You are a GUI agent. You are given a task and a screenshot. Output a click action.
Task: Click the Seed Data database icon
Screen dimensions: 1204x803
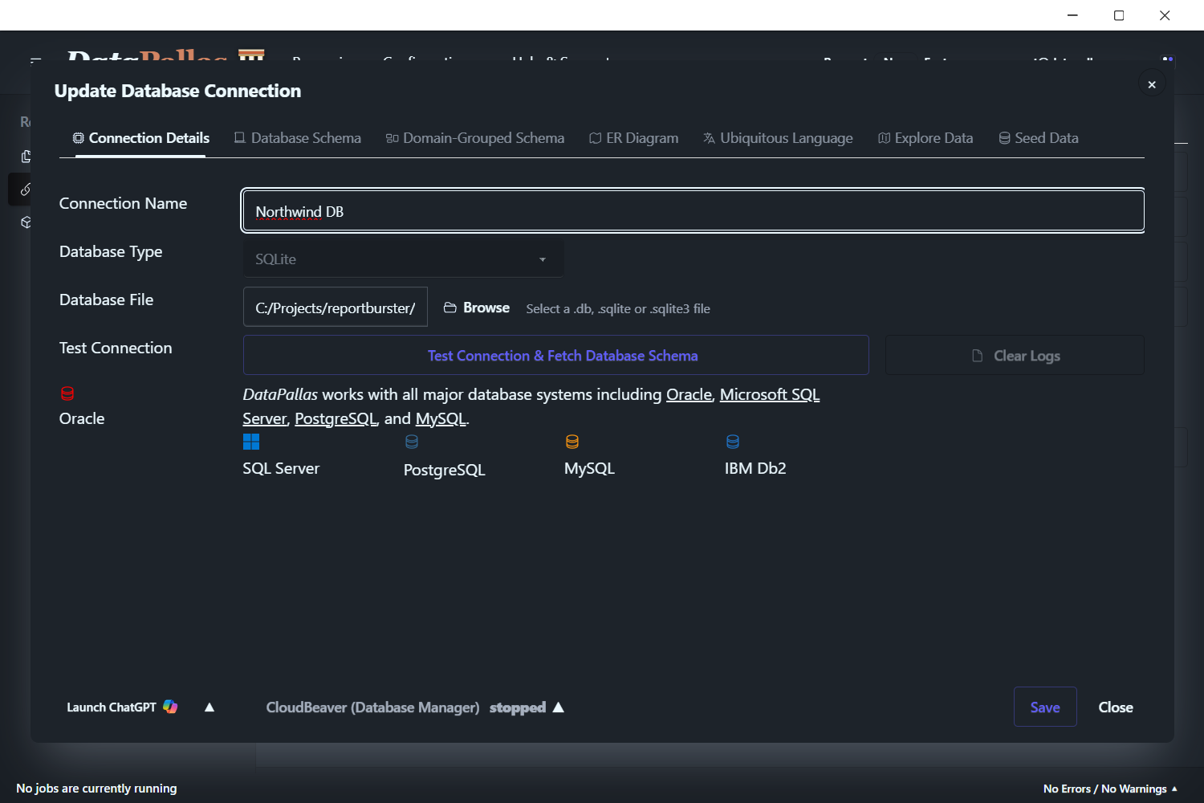1004,138
